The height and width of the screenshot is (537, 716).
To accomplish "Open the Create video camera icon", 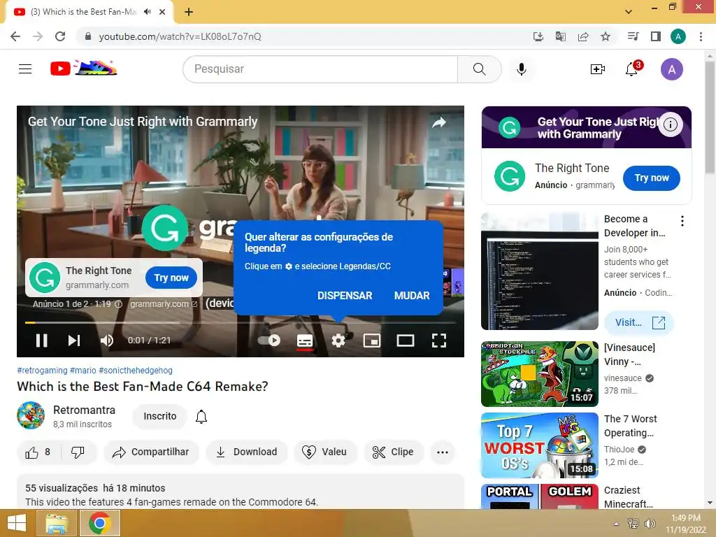I will pyautogui.click(x=597, y=69).
